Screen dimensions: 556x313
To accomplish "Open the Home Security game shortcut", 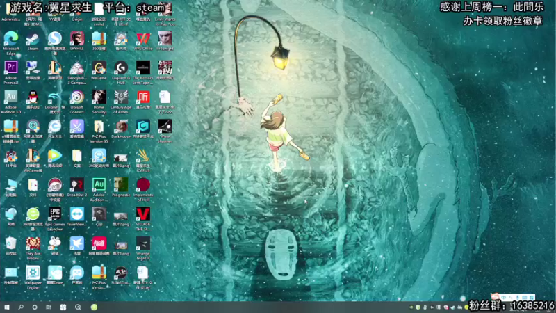I will [99, 97].
